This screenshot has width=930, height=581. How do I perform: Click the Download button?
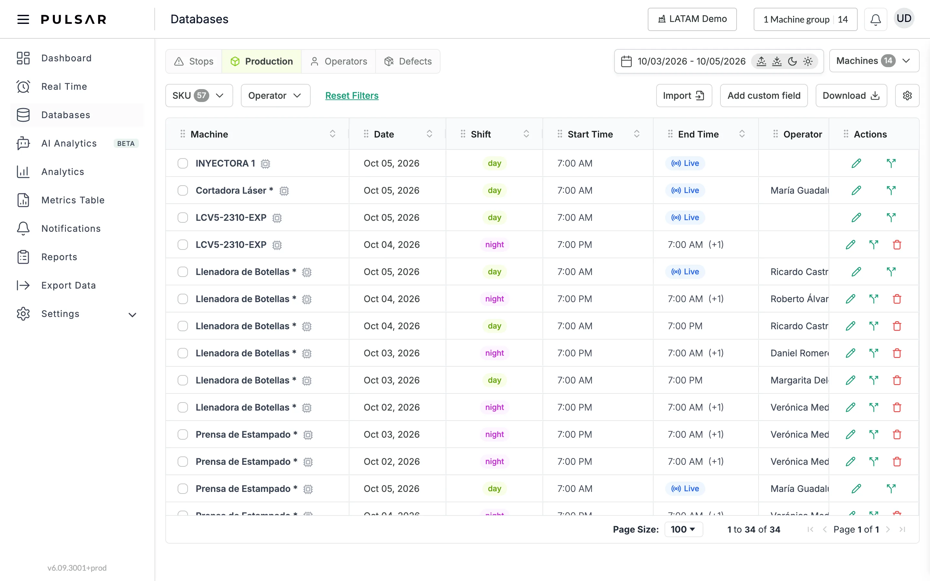point(851,95)
